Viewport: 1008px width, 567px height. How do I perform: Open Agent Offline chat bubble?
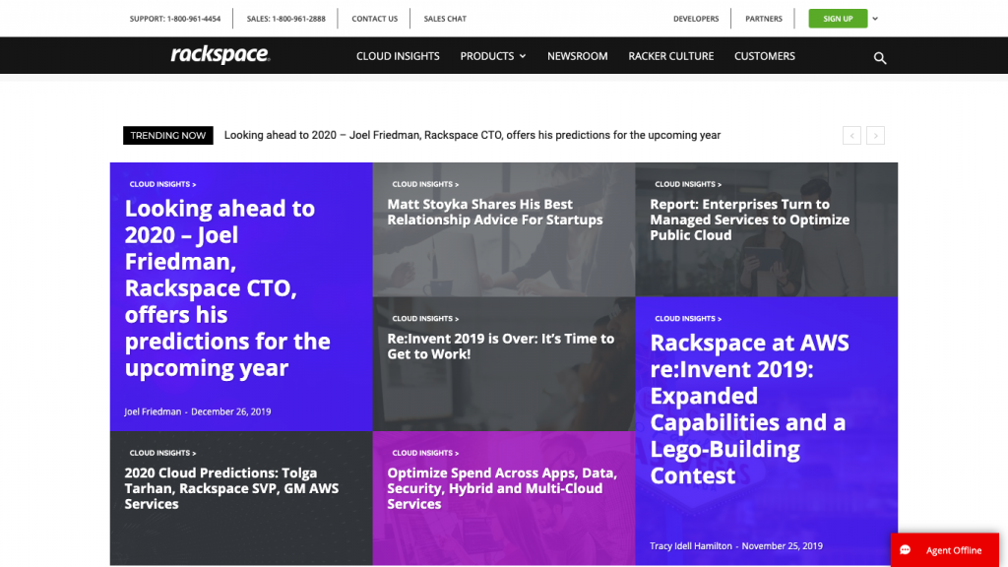944,549
